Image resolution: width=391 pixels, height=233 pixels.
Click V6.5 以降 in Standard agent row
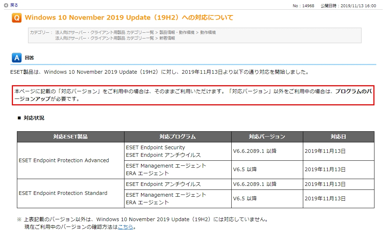pyautogui.click(x=245, y=198)
